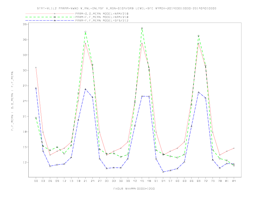Click y-axis tick label 39
This screenshot has height=197, width=255.
(24, 24)
